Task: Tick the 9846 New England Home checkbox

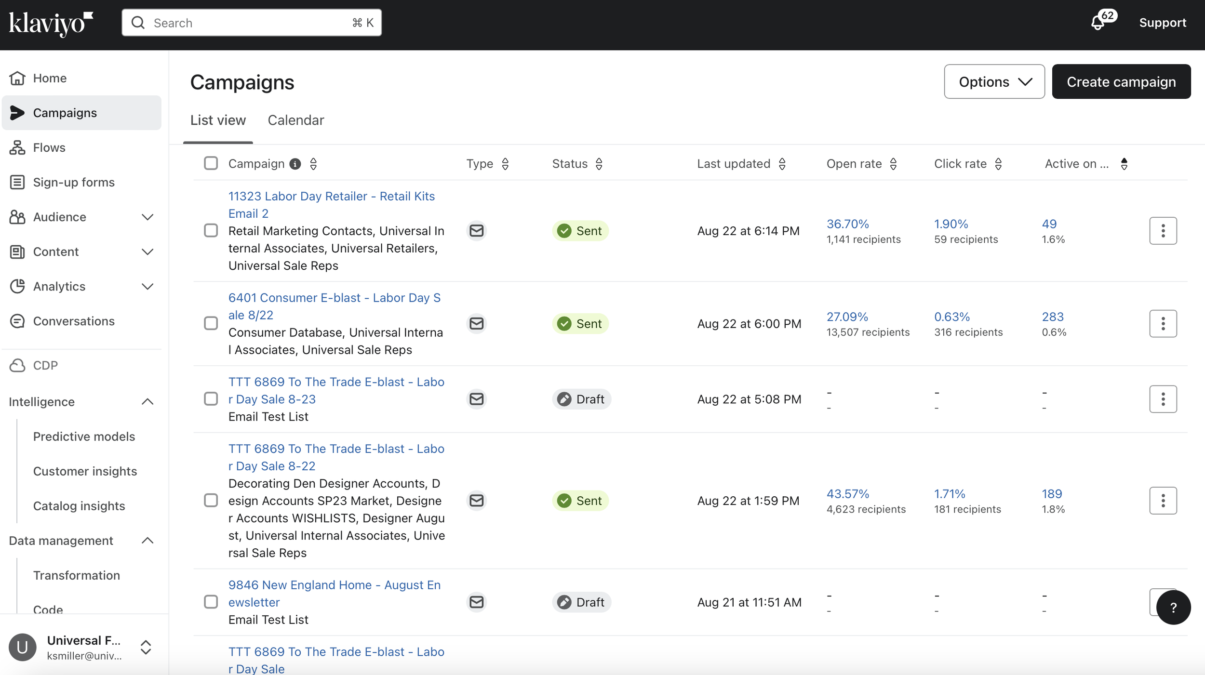Action: pos(211,602)
